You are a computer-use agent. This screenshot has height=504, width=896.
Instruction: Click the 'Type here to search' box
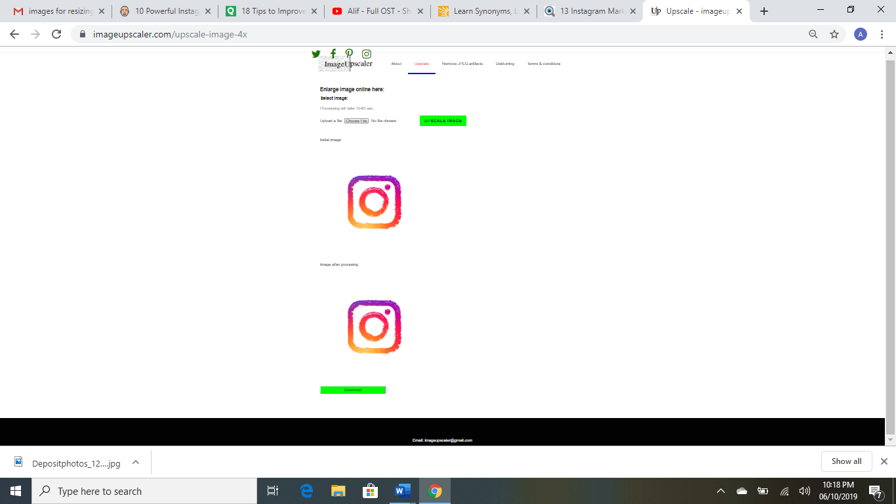click(x=144, y=491)
